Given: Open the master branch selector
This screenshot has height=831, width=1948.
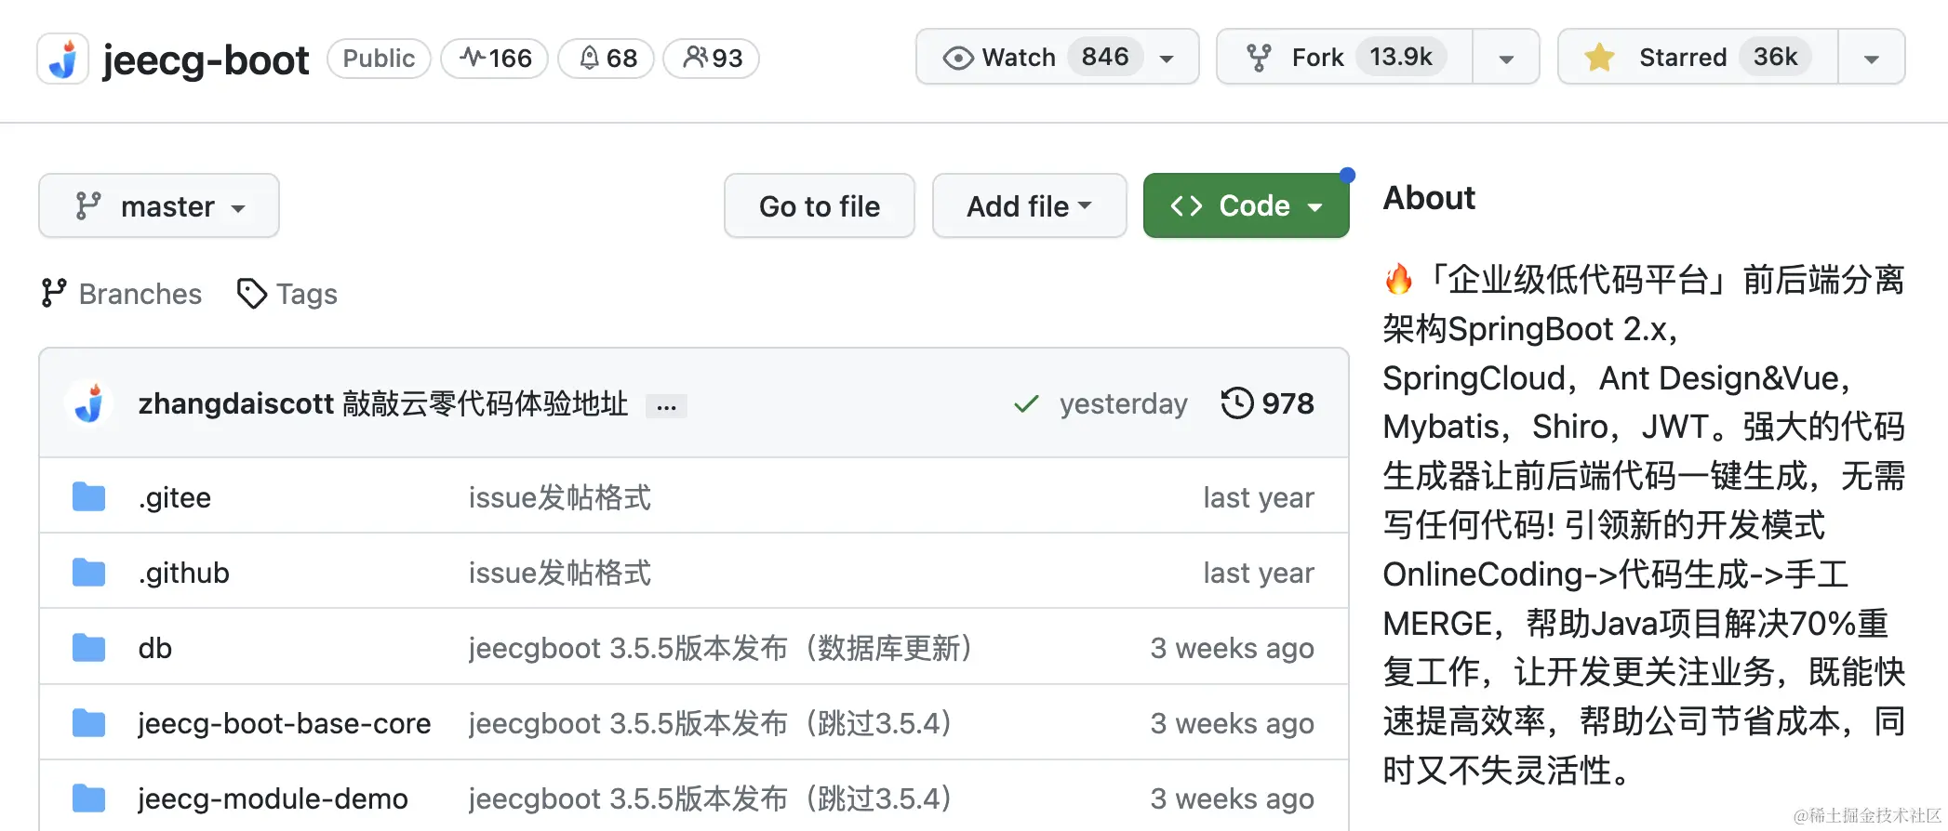Looking at the screenshot, I should (x=159, y=205).
